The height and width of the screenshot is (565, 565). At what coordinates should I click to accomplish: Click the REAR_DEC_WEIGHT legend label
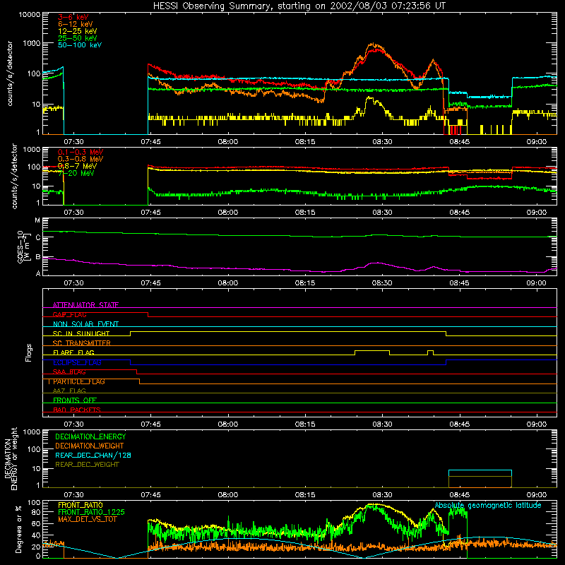click(x=87, y=465)
